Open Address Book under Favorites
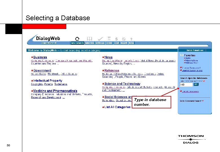220x152 pixels. (x=192, y=63)
